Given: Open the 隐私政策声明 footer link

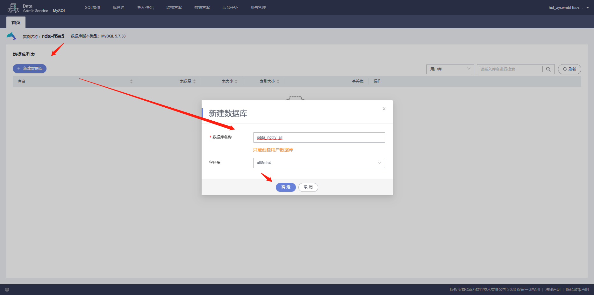Looking at the screenshot, I should [577, 290].
